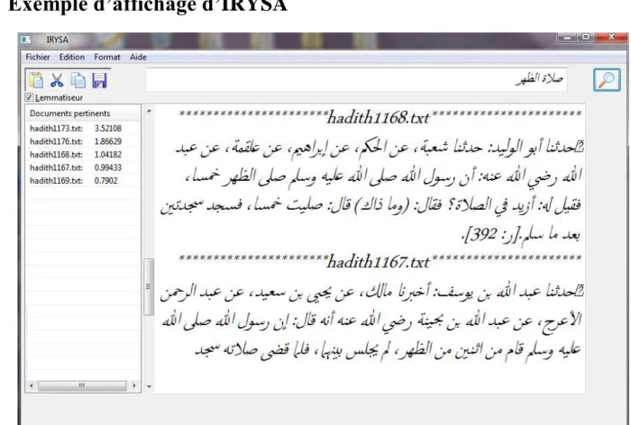Click score value 1.86629
631x425 pixels.
(108, 141)
